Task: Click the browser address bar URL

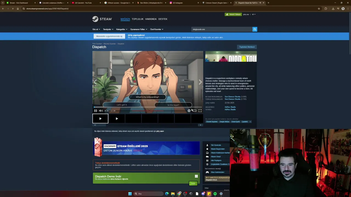Action: (47, 8)
